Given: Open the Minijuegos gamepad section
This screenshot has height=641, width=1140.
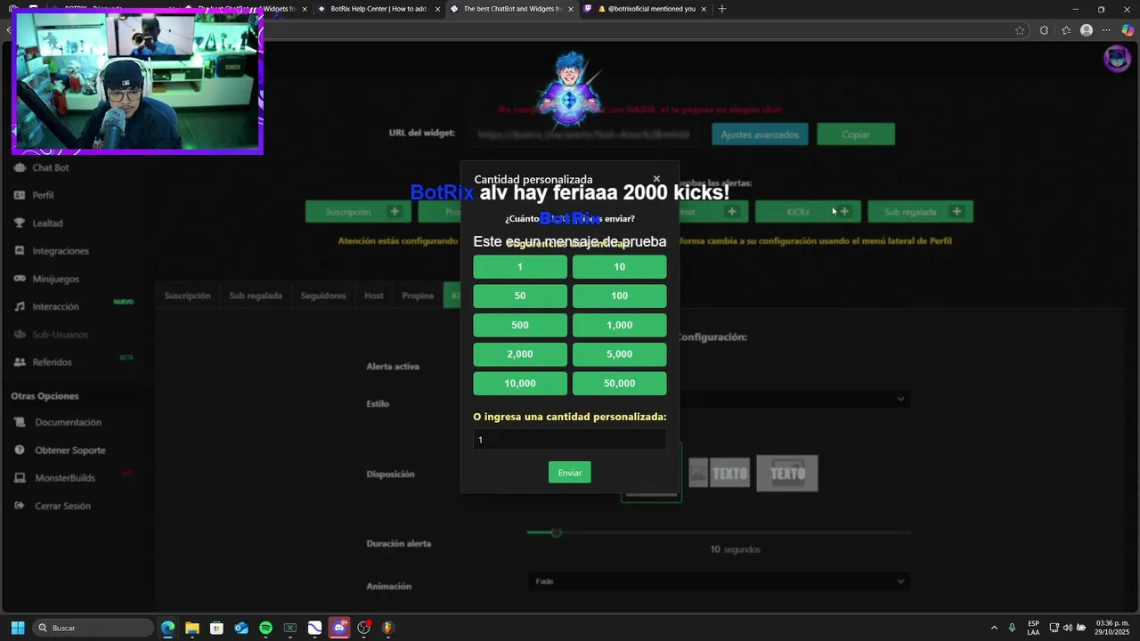Looking at the screenshot, I should point(55,279).
